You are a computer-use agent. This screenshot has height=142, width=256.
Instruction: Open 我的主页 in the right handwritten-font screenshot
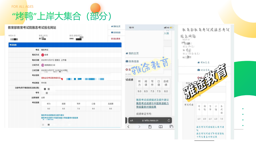(203, 63)
